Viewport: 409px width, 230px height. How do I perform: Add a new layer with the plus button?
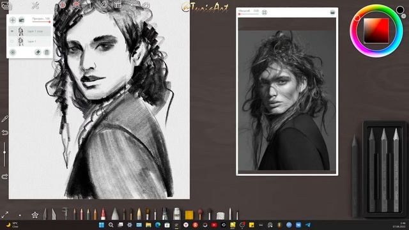[13, 20]
